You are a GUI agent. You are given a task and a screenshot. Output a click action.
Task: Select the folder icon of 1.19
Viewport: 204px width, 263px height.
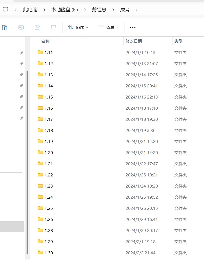click(x=40, y=141)
